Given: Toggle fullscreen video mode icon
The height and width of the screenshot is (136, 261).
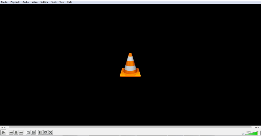Looking at the screenshot, I should tap(28, 132).
